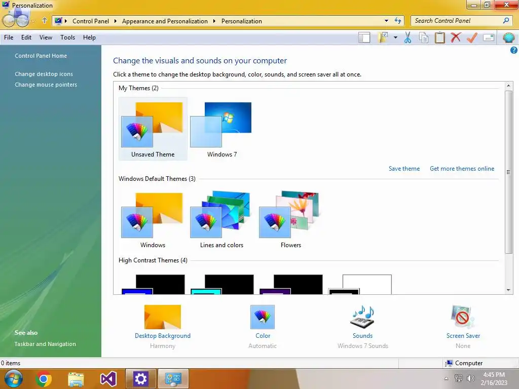The image size is (519, 389).
Task: Apply the Lines and colors theme
Action: (221, 219)
